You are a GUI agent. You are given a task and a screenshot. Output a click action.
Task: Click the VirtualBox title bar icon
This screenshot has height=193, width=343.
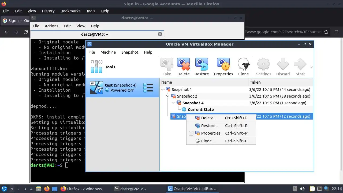click(x=90, y=44)
